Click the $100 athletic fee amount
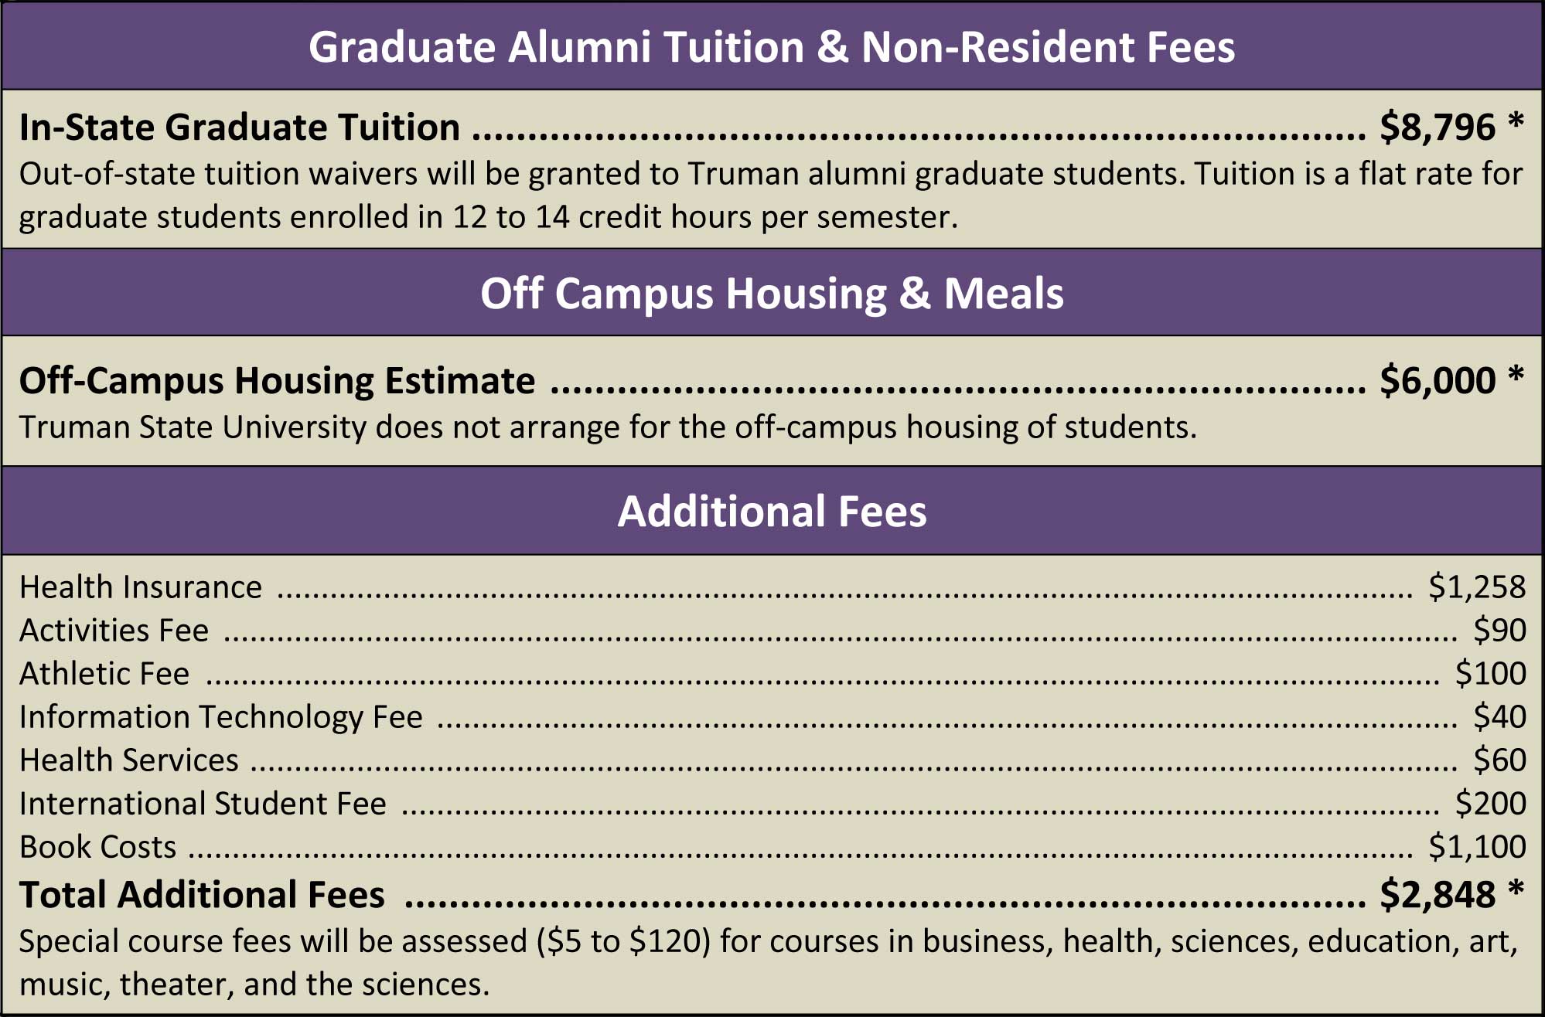The width and height of the screenshot is (1545, 1017). tap(1490, 674)
